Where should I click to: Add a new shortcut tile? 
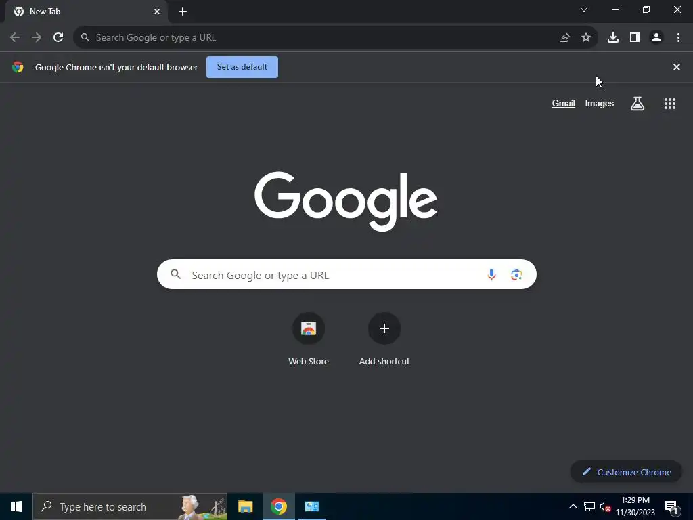384,339
